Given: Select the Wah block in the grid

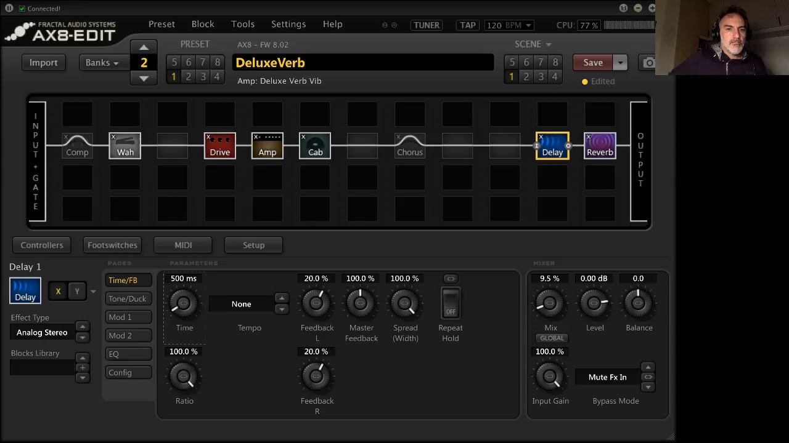Looking at the screenshot, I should [125, 146].
